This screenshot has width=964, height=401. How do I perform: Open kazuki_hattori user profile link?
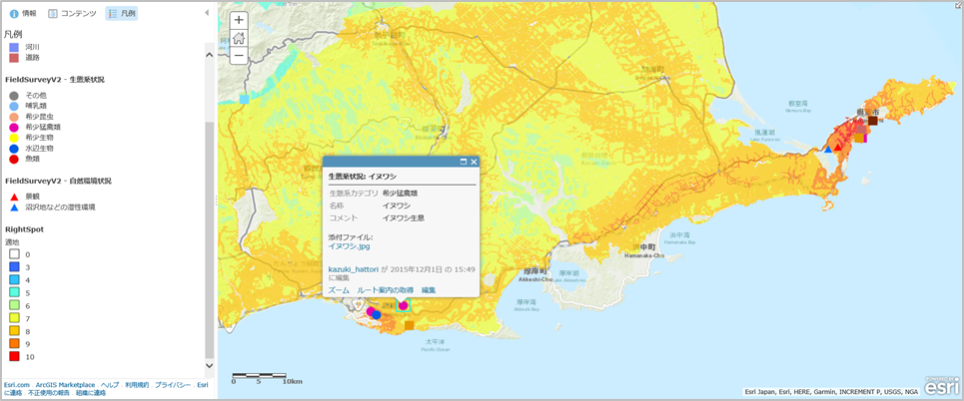[353, 269]
